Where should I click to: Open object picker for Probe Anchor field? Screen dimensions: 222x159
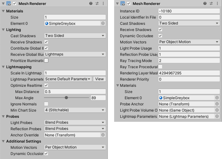pyautogui.click(x=217, y=104)
